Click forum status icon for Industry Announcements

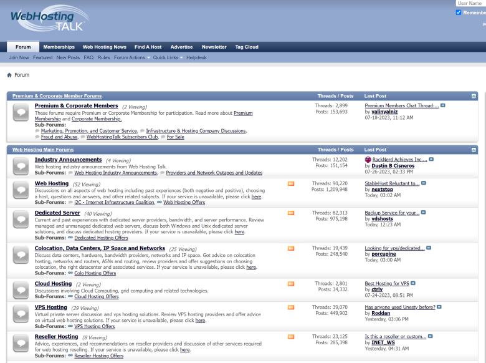tap(21, 166)
